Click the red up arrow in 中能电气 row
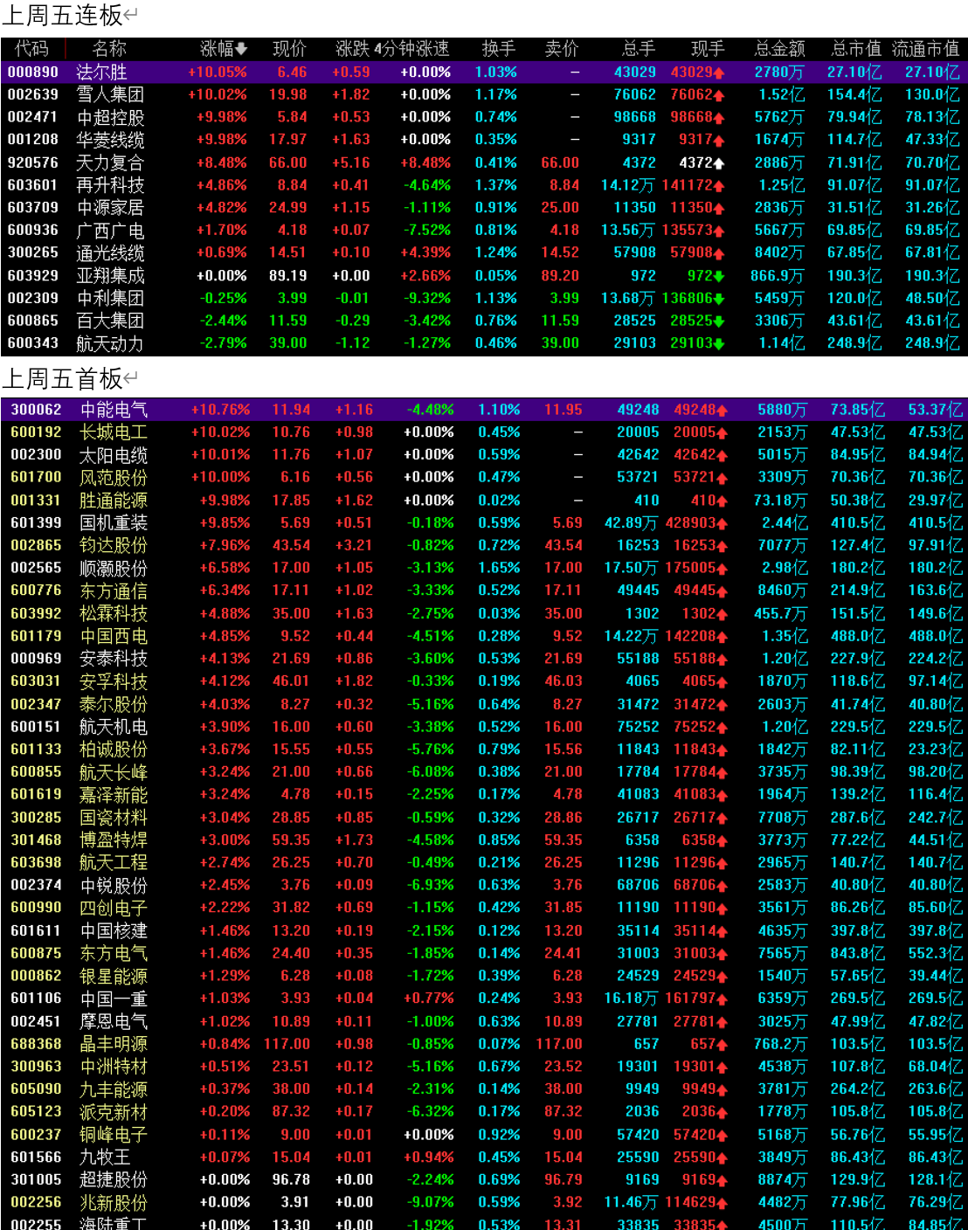Screen dimensions: 968x1230 pyautogui.click(x=723, y=410)
